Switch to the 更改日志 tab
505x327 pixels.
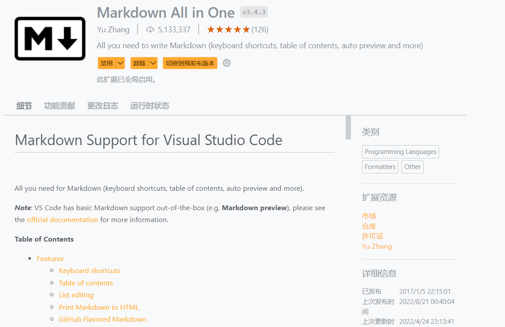[103, 106]
